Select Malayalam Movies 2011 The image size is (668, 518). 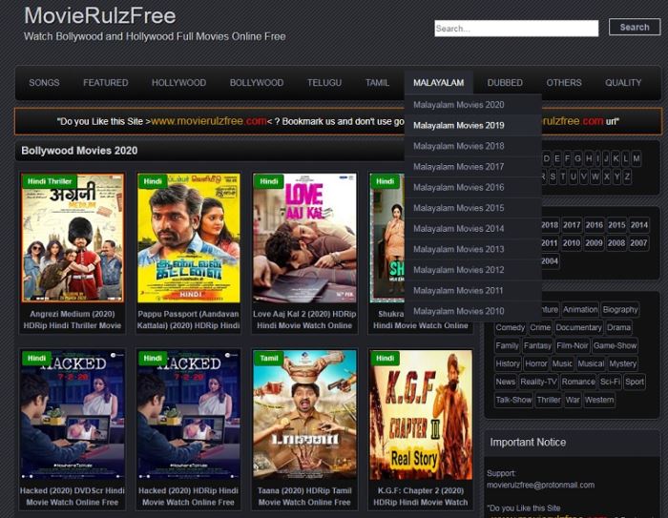click(473, 291)
